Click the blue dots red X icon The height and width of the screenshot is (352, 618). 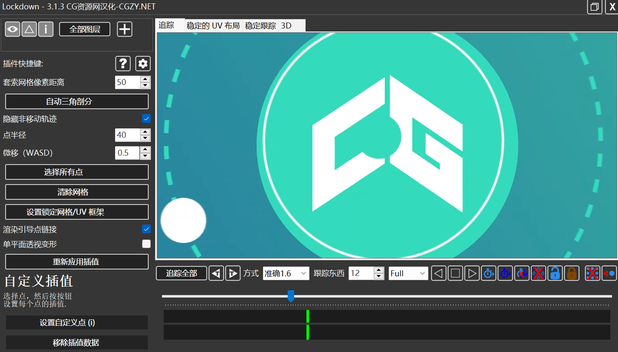coord(592,273)
